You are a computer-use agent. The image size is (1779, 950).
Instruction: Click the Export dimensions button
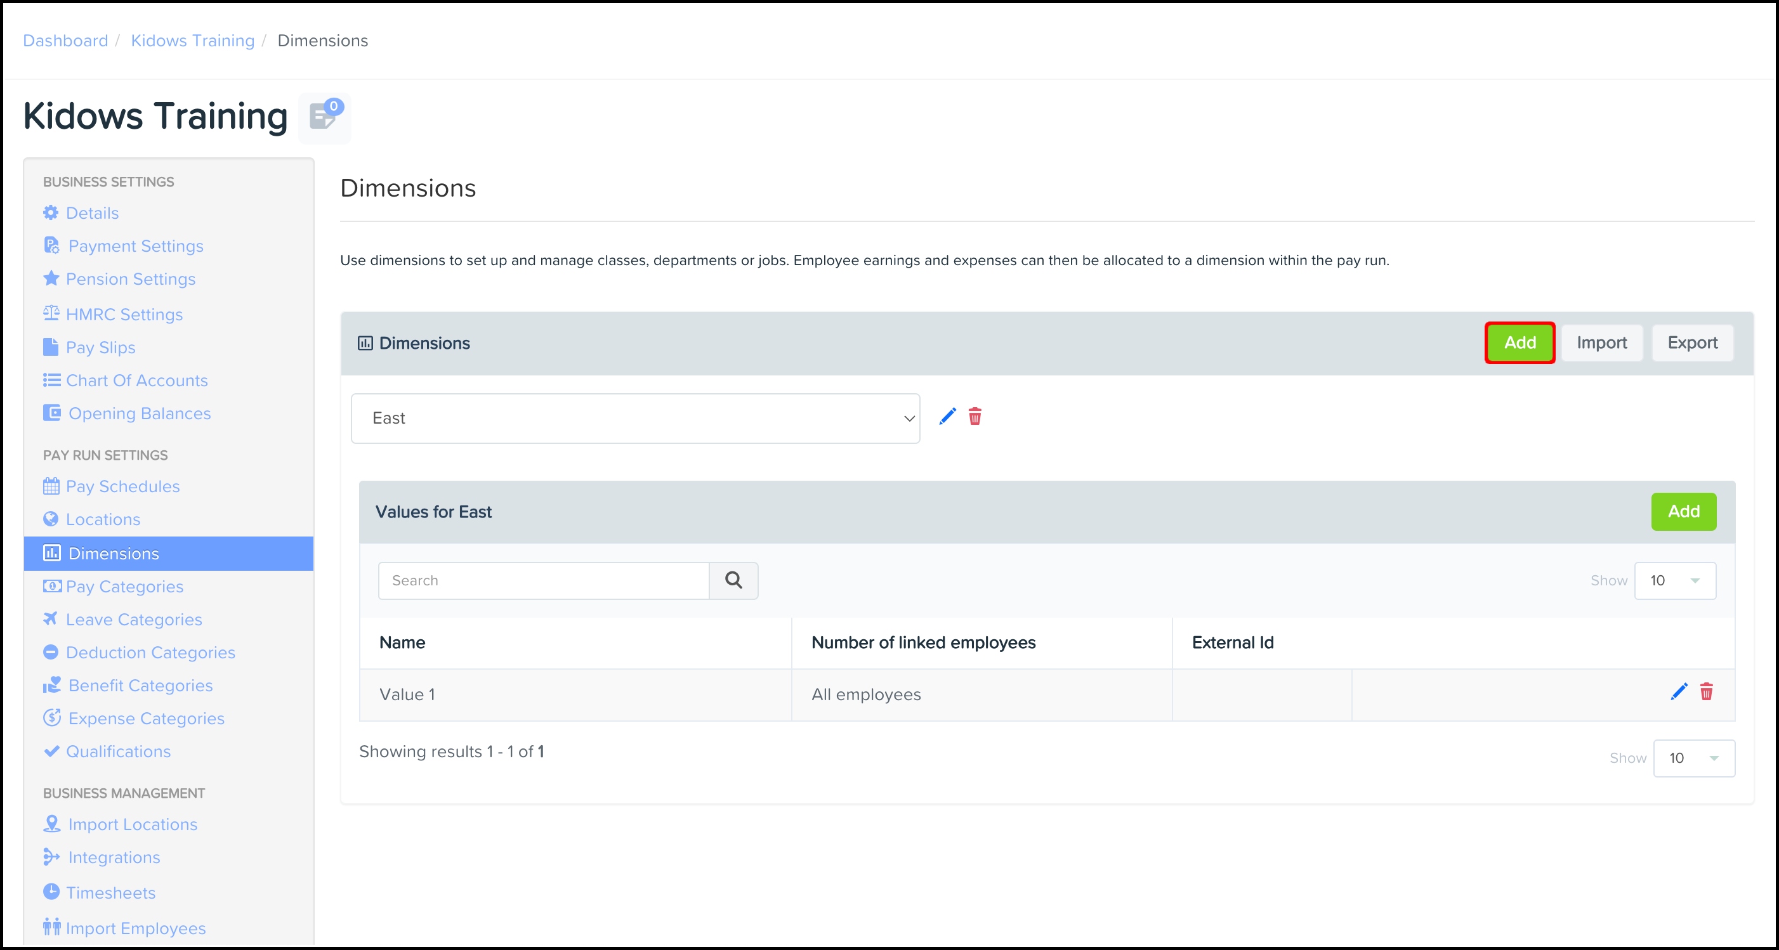tap(1691, 343)
